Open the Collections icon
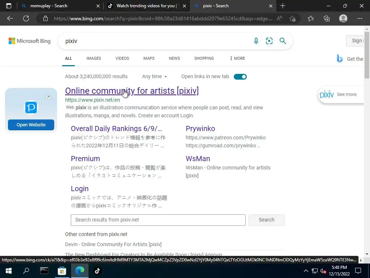Image resolution: width=370 pixels, height=278 pixels. 327,18
